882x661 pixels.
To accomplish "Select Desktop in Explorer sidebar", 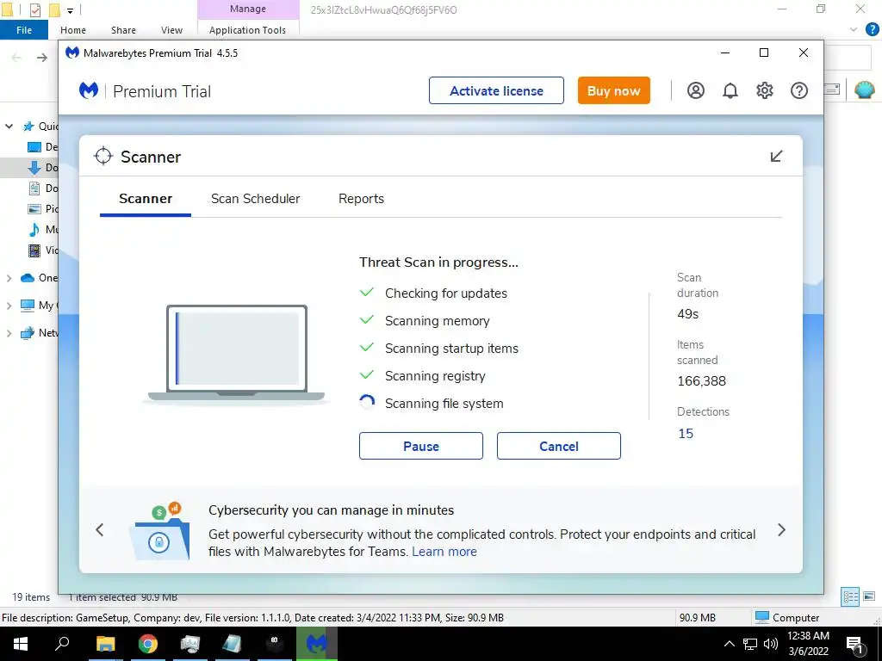I will 41,146.
